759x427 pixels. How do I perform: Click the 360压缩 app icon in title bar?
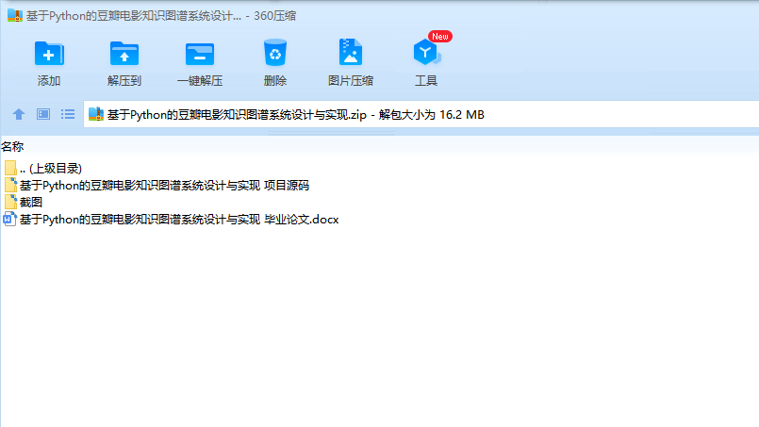[x=15, y=15]
